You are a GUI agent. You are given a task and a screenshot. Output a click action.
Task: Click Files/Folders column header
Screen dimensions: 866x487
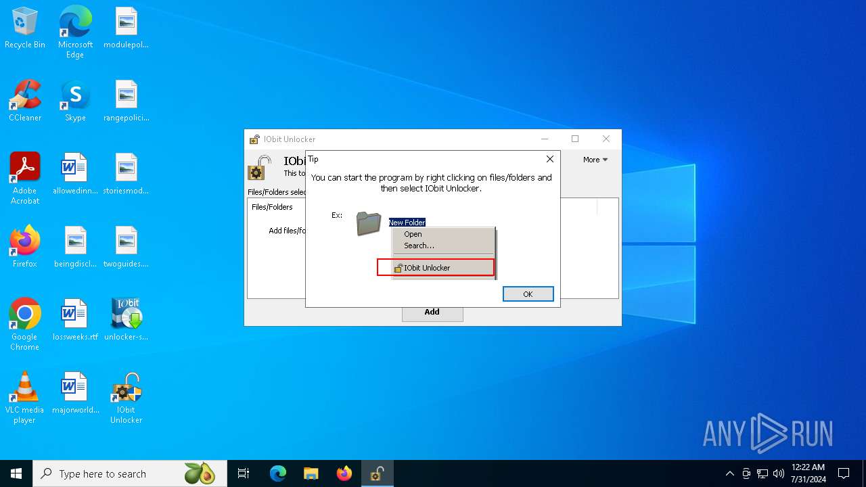[x=272, y=207]
